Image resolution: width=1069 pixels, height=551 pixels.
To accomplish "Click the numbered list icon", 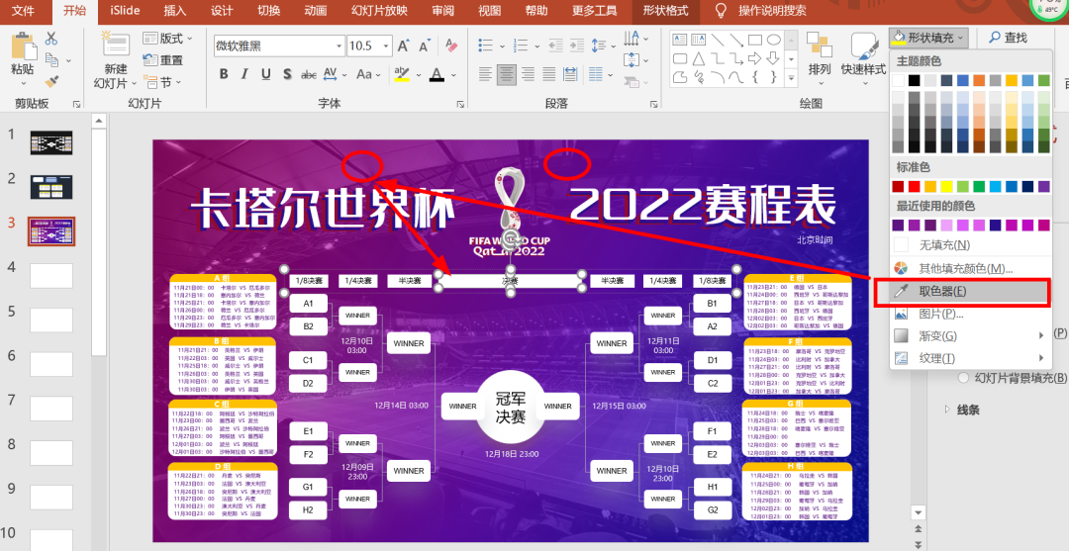I will (521, 46).
